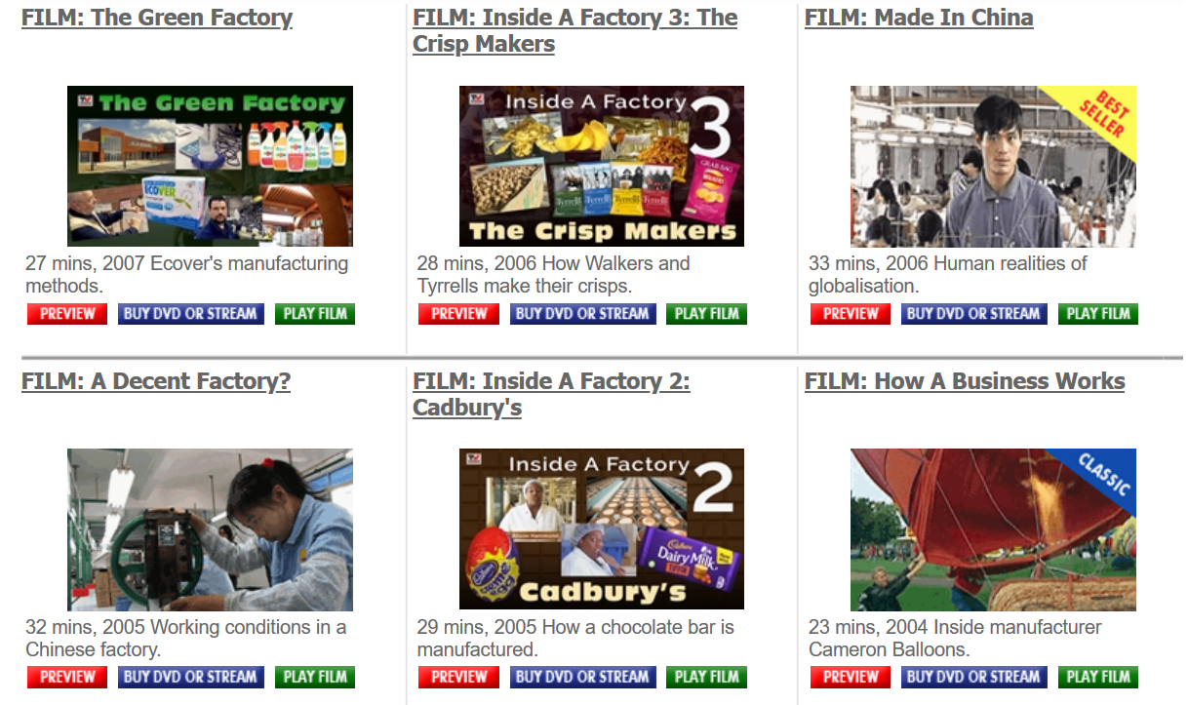This screenshot has height=705, width=1188.
Task: Click Buy DVD or Stream for The Green Factory
Action: tap(191, 314)
